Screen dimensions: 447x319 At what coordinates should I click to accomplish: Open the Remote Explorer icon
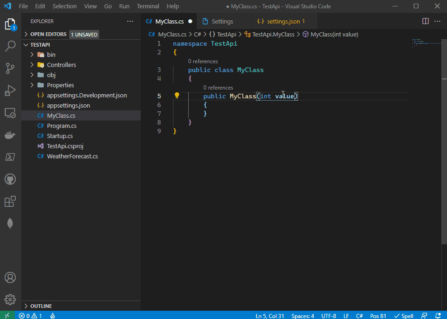(x=10, y=113)
